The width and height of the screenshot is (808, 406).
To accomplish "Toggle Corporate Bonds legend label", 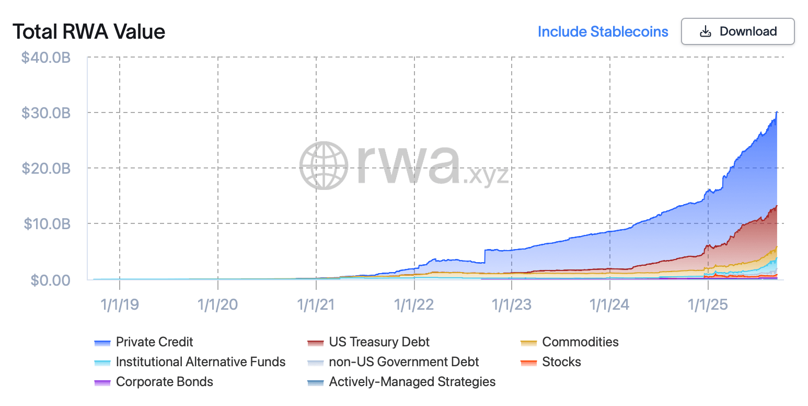I will tap(164, 382).
